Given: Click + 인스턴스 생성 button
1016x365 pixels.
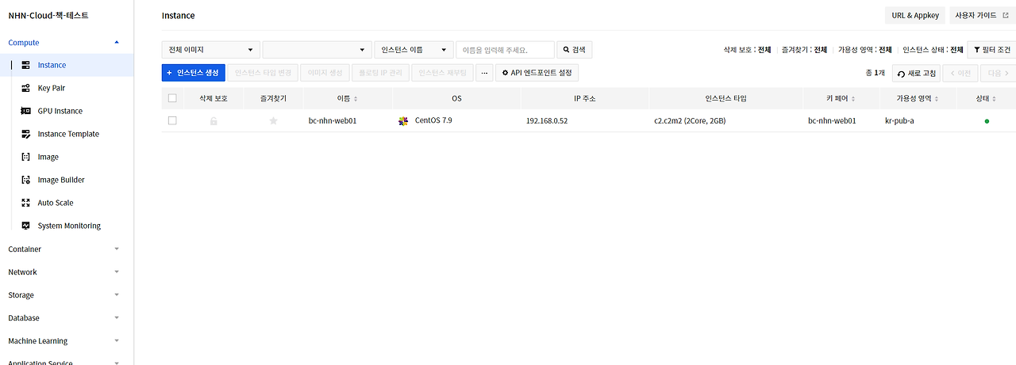Looking at the screenshot, I should (x=194, y=73).
